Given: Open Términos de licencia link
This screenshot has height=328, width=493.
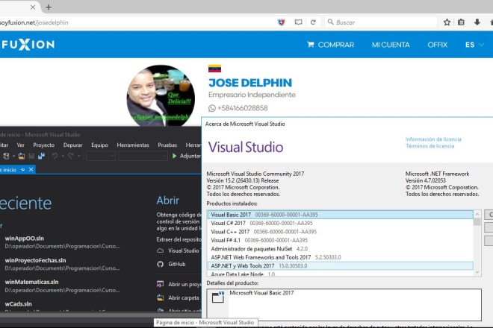Looking at the screenshot, I should [x=430, y=146].
